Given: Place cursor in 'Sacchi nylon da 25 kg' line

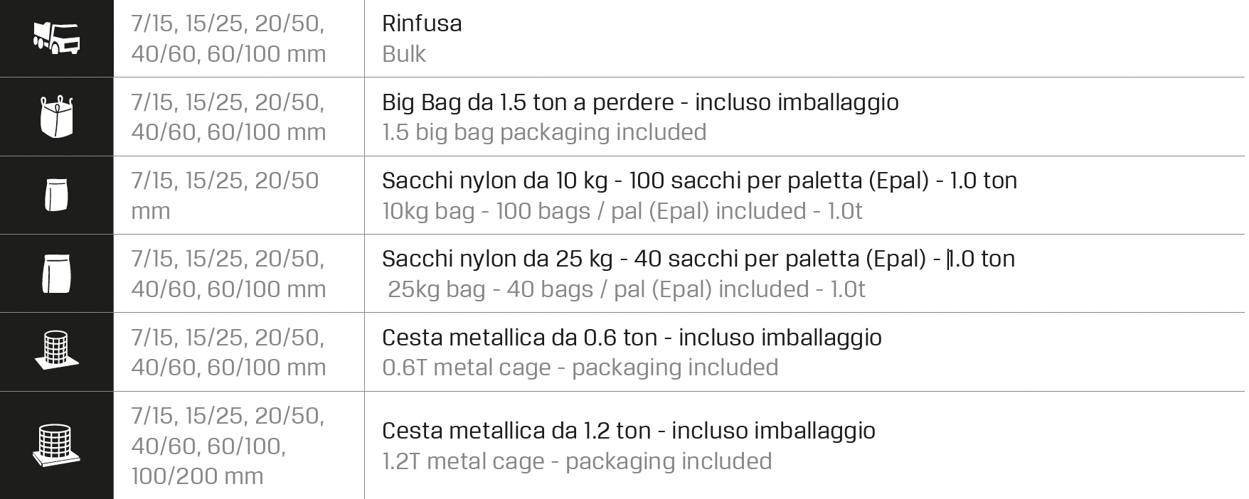Looking at the screenshot, I should (698, 259).
